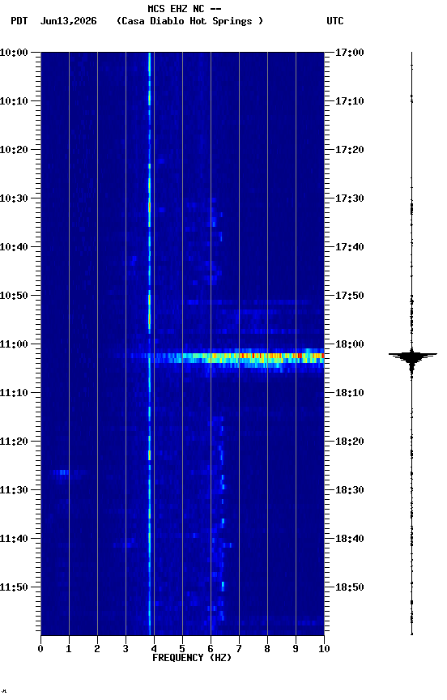Click the '10:20' PDT time label
Screen dimensions: 447x700
point(14,150)
